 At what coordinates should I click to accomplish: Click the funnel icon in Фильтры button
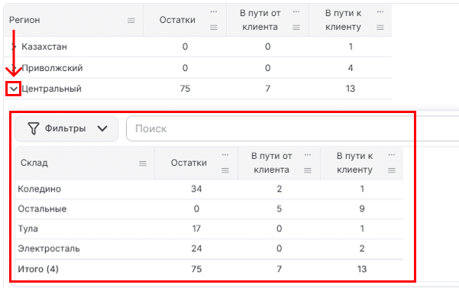click(34, 128)
